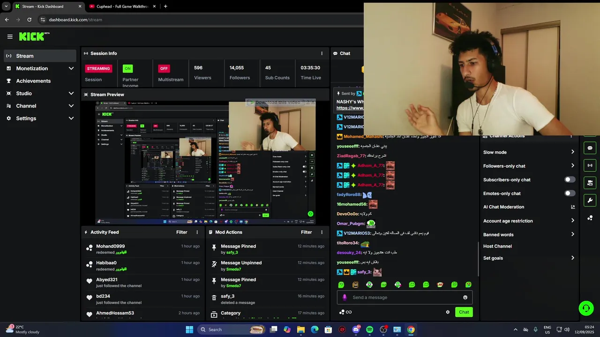Select the camera icon in right rail
The width and height of the screenshot is (600, 337).
(590, 183)
